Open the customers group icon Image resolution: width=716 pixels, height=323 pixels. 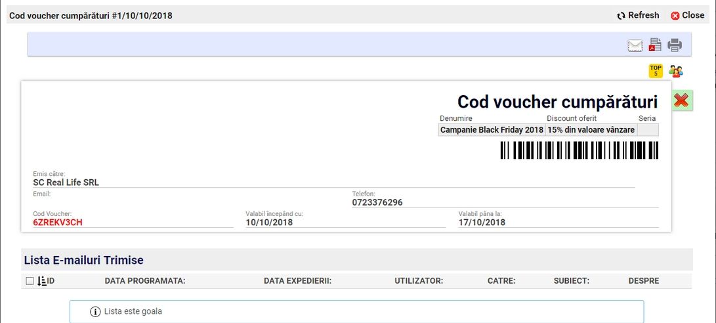coord(675,71)
